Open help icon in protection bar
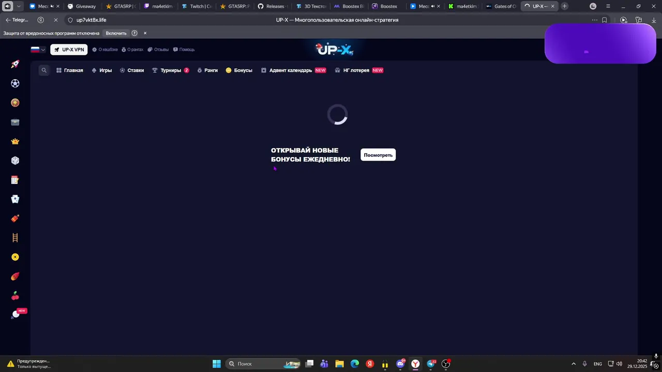Viewport: 662px width, 372px height. coord(134,33)
